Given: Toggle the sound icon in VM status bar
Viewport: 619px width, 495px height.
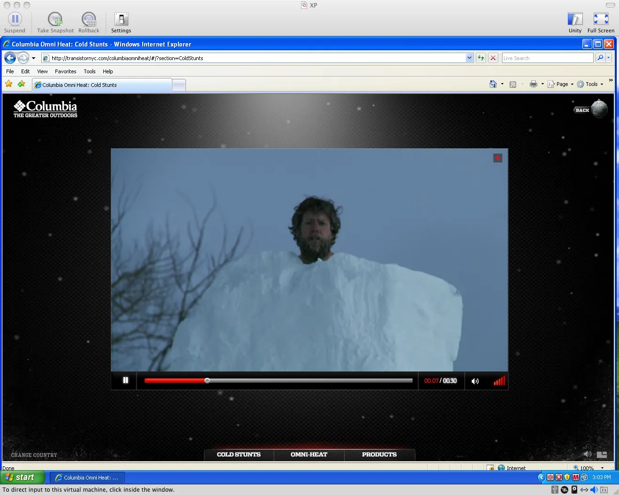Looking at the screenshot, I should point(594,490).
